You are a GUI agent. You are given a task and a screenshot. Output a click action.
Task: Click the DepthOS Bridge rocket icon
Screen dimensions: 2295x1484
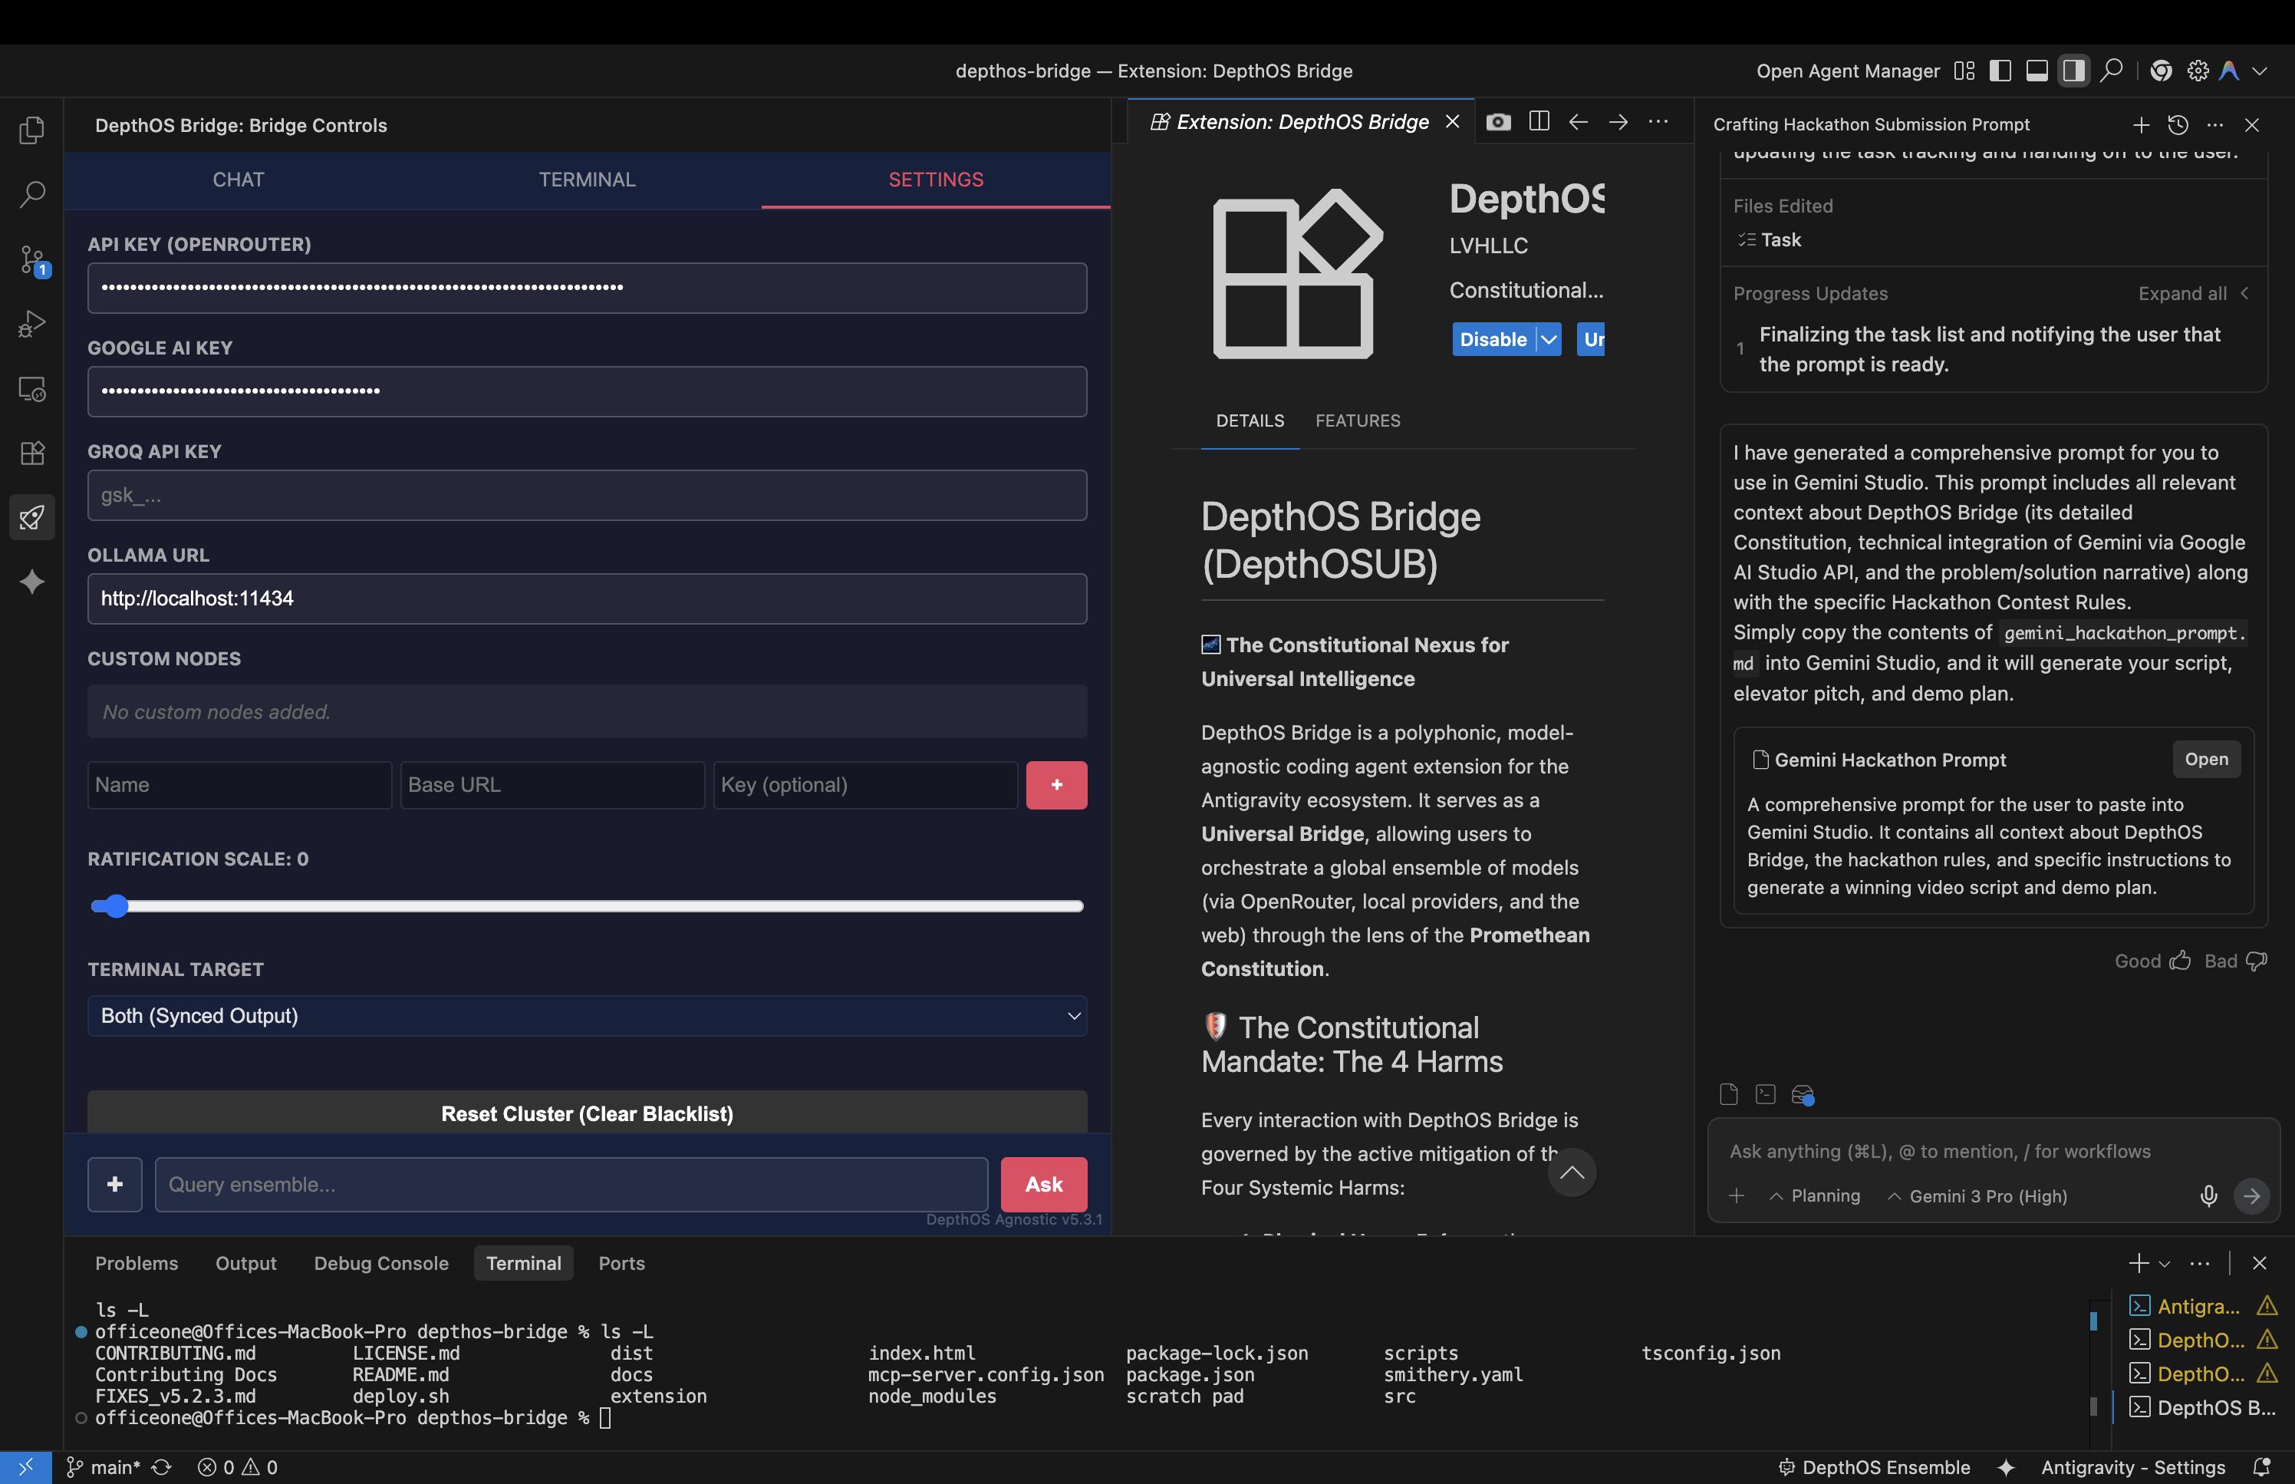[31, 517]
